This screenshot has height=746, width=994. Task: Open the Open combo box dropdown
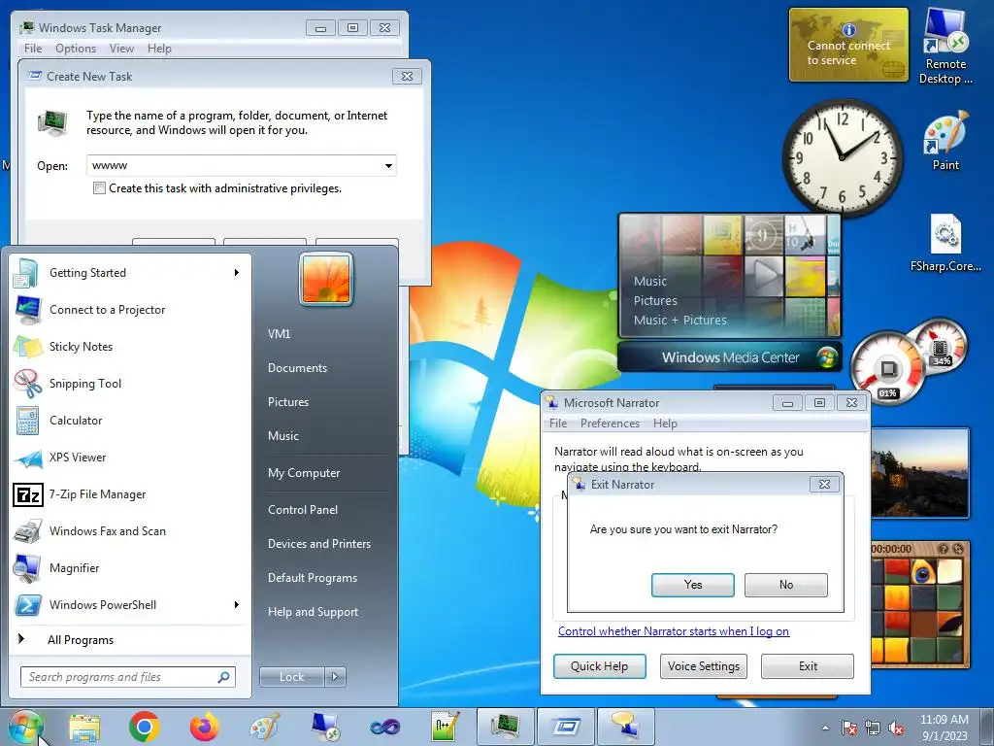tap(388, 166)
